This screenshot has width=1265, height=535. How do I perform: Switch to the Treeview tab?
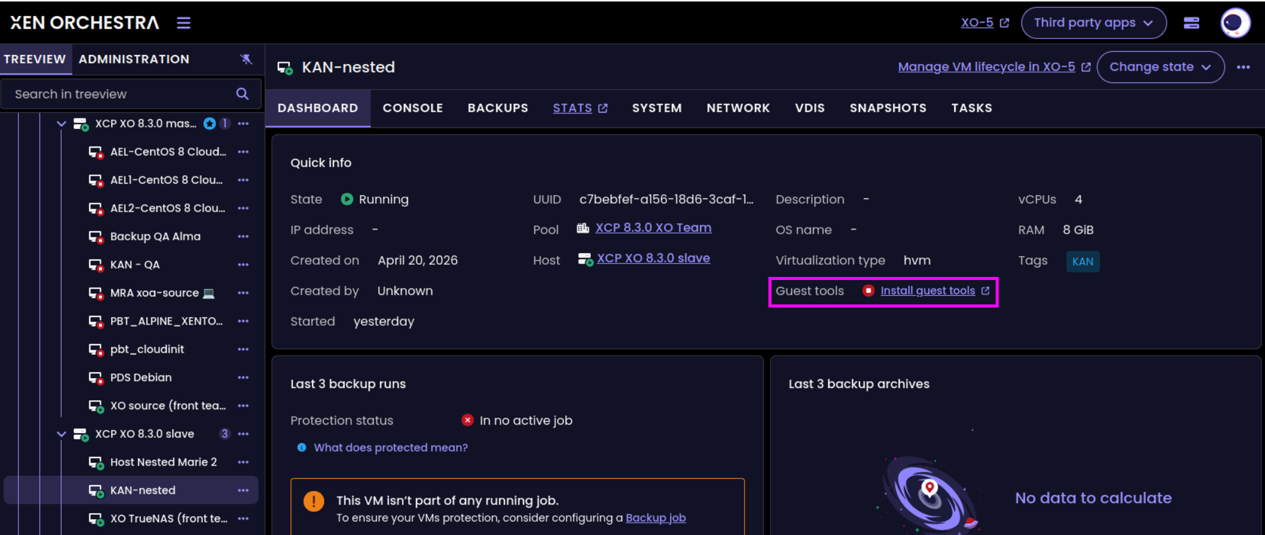pyautogui.click(x=35, y=59)
